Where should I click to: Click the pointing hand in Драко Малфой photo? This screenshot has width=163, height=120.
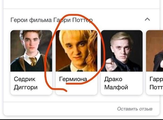[x=111, y=65]
